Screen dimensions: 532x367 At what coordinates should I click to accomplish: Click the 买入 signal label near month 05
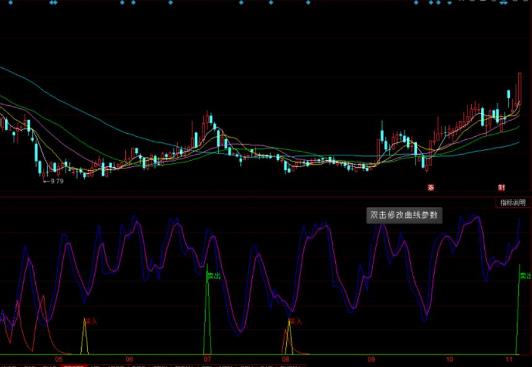click(90, 322)
